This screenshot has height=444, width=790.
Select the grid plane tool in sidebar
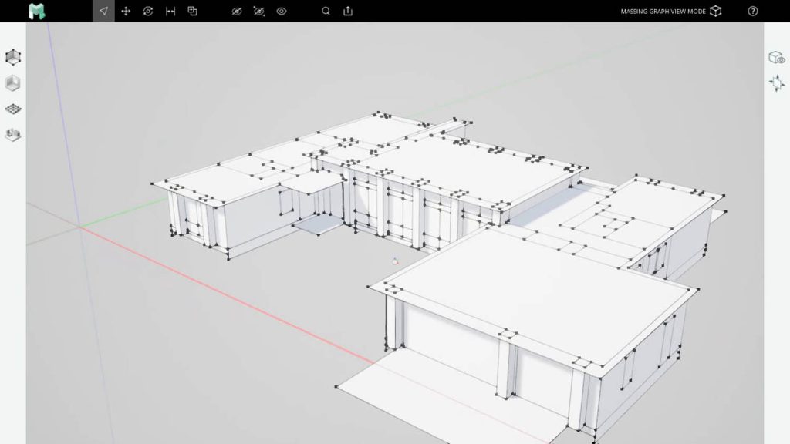click(x=12, y=108)
